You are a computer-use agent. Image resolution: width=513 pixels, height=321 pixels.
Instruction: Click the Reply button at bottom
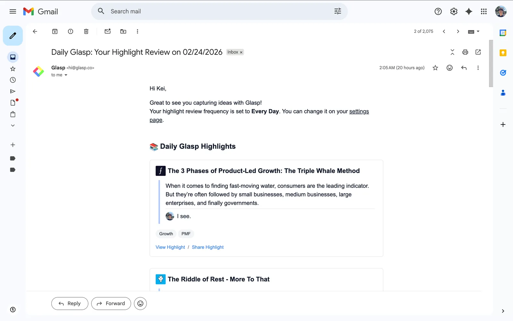point(70,304)
